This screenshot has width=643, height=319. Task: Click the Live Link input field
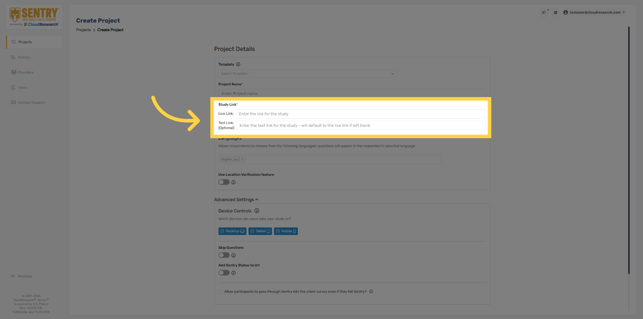pyautogui.click(x=360, y=114)
